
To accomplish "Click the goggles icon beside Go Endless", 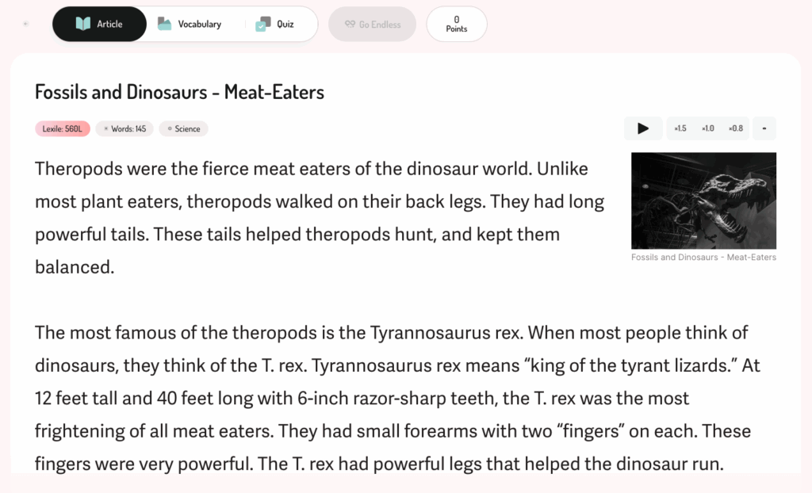I will click(350, 25).
